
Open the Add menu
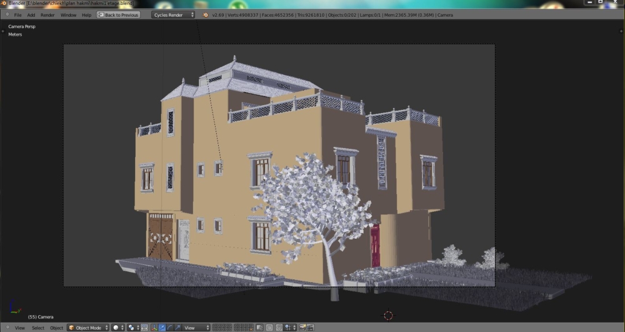31,15
